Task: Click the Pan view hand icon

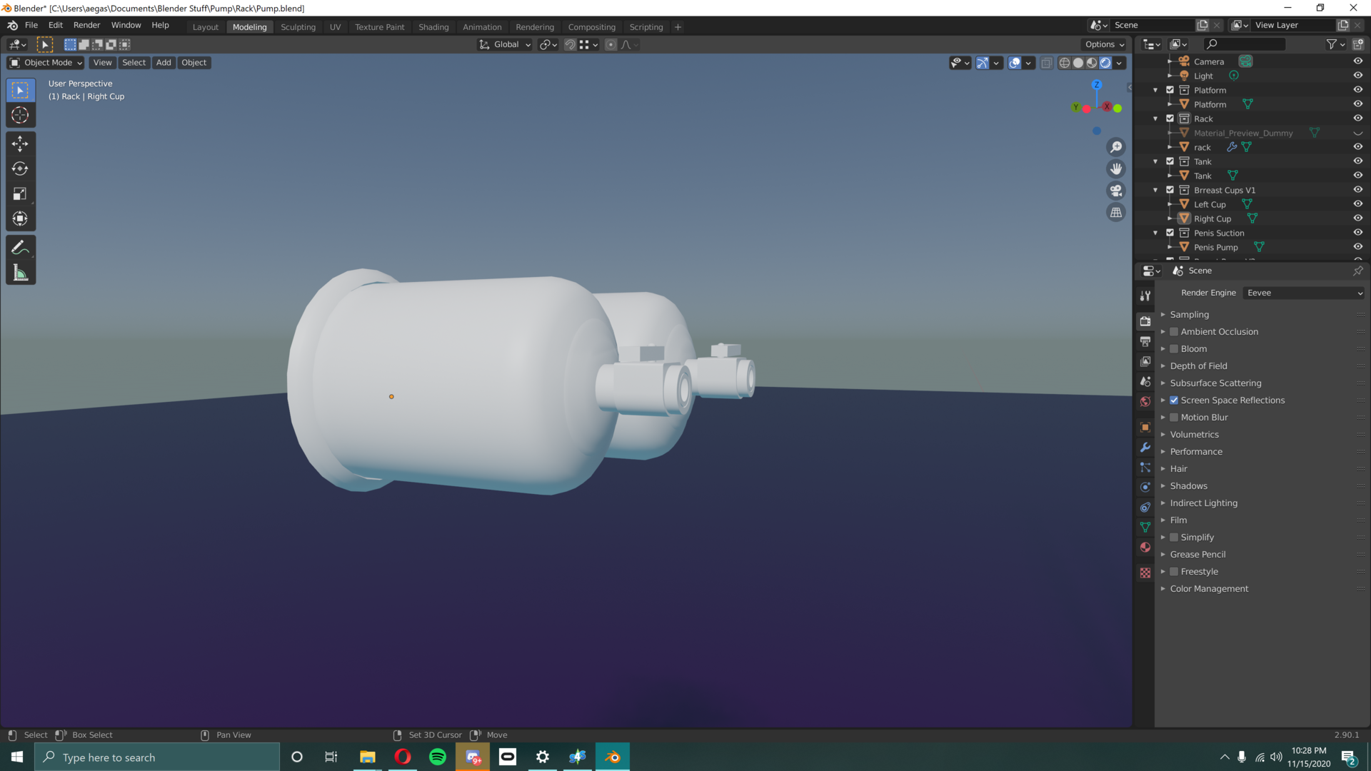Action: (x=1116, y=169)
